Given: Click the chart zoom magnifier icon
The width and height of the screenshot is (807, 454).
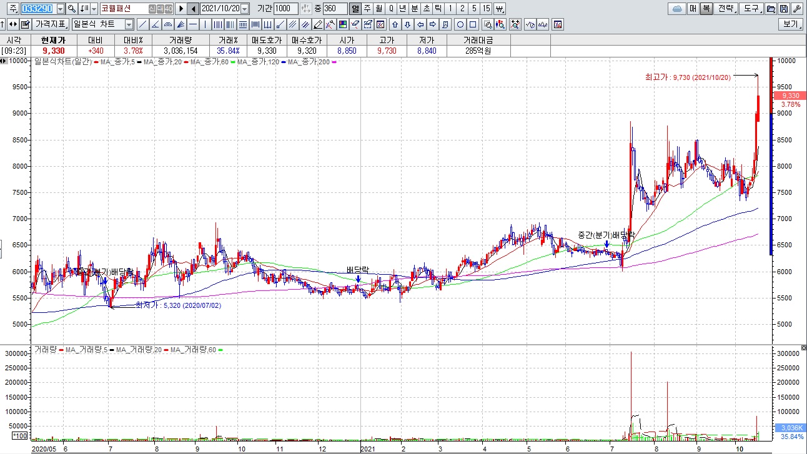Looking at the screenshot, I should click(x=487, y=24).
